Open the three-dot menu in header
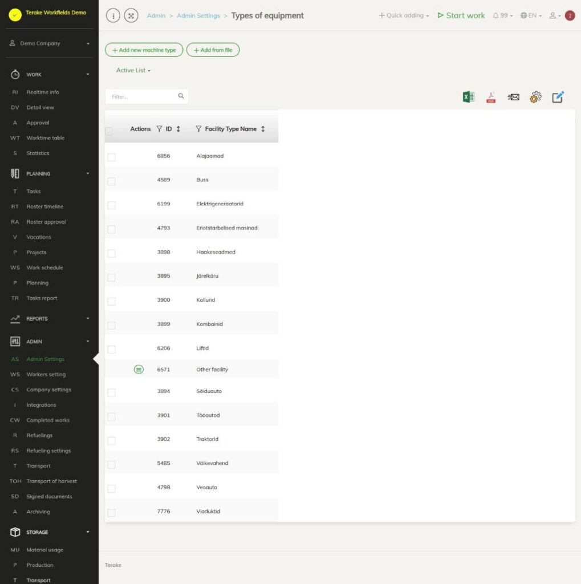 (113, 15)
